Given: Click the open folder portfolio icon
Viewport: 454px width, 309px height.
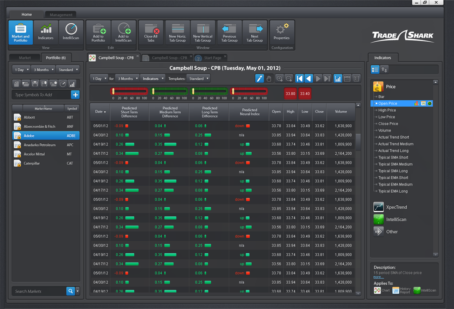Looking at the screenshot, I should 26,84.
